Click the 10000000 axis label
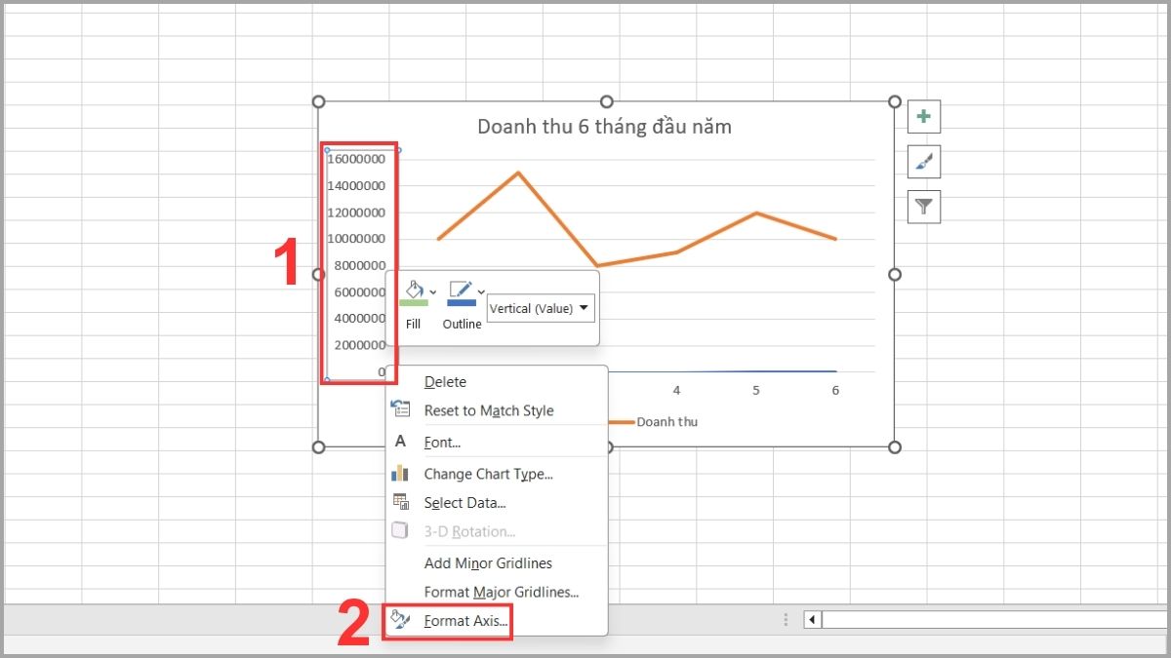 356,239
